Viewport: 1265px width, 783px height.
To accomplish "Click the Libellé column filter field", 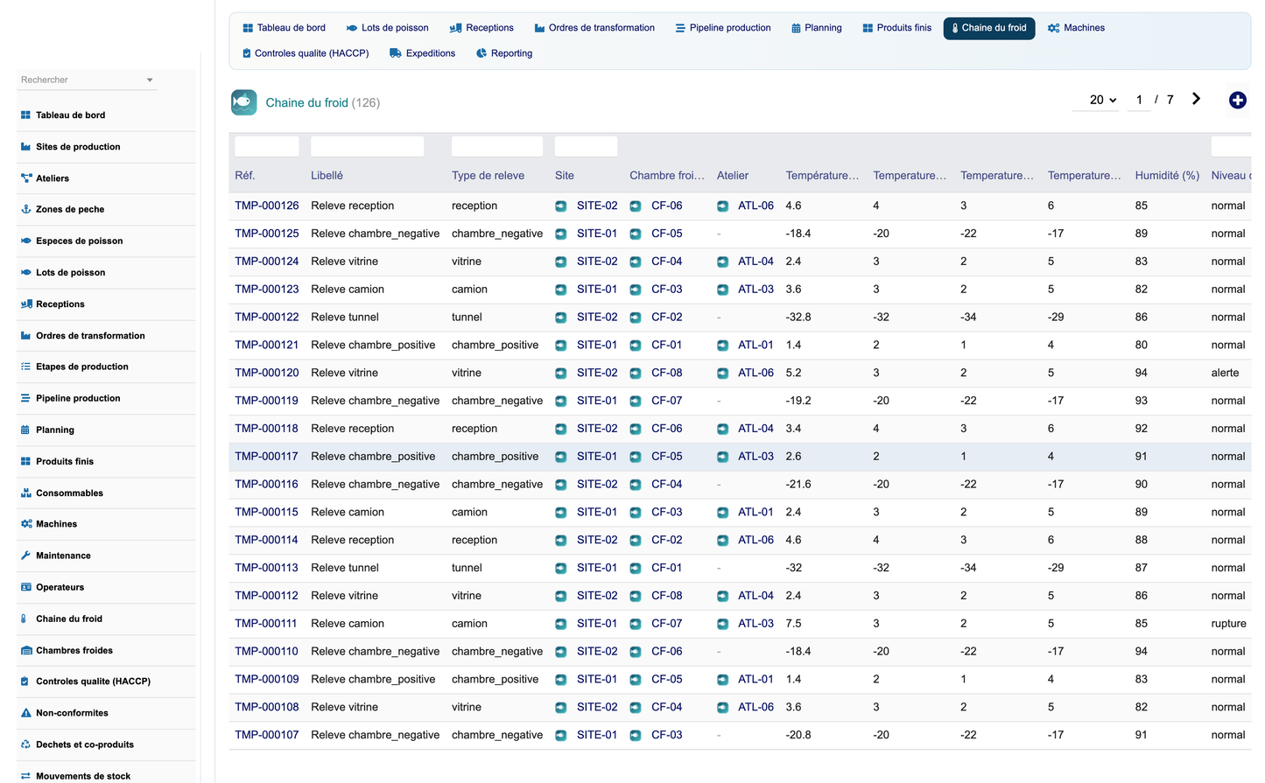I will (368, 146).
